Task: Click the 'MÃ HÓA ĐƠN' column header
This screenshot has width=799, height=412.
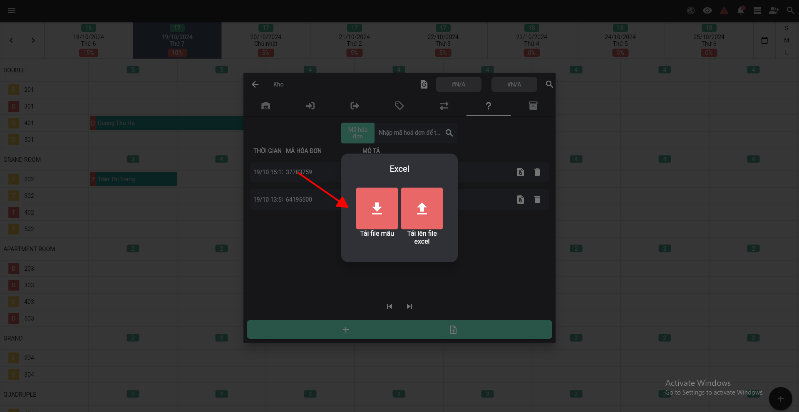Action: pos(304,151)
